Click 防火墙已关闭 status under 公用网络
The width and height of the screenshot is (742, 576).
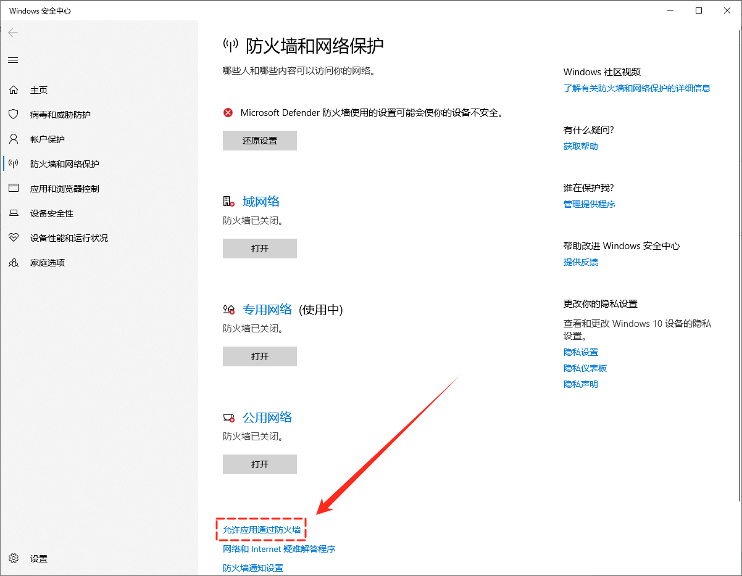click(x=253, y=436)
